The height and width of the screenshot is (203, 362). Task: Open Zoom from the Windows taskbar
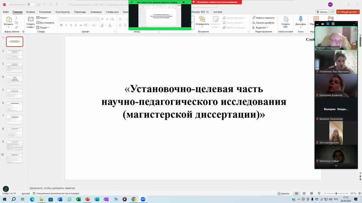[143, 199]
